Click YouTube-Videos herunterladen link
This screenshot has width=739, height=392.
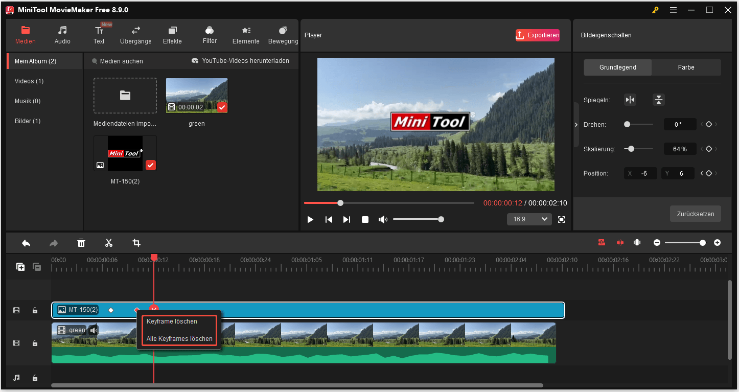pyautogui.click(x=240, y=61)
